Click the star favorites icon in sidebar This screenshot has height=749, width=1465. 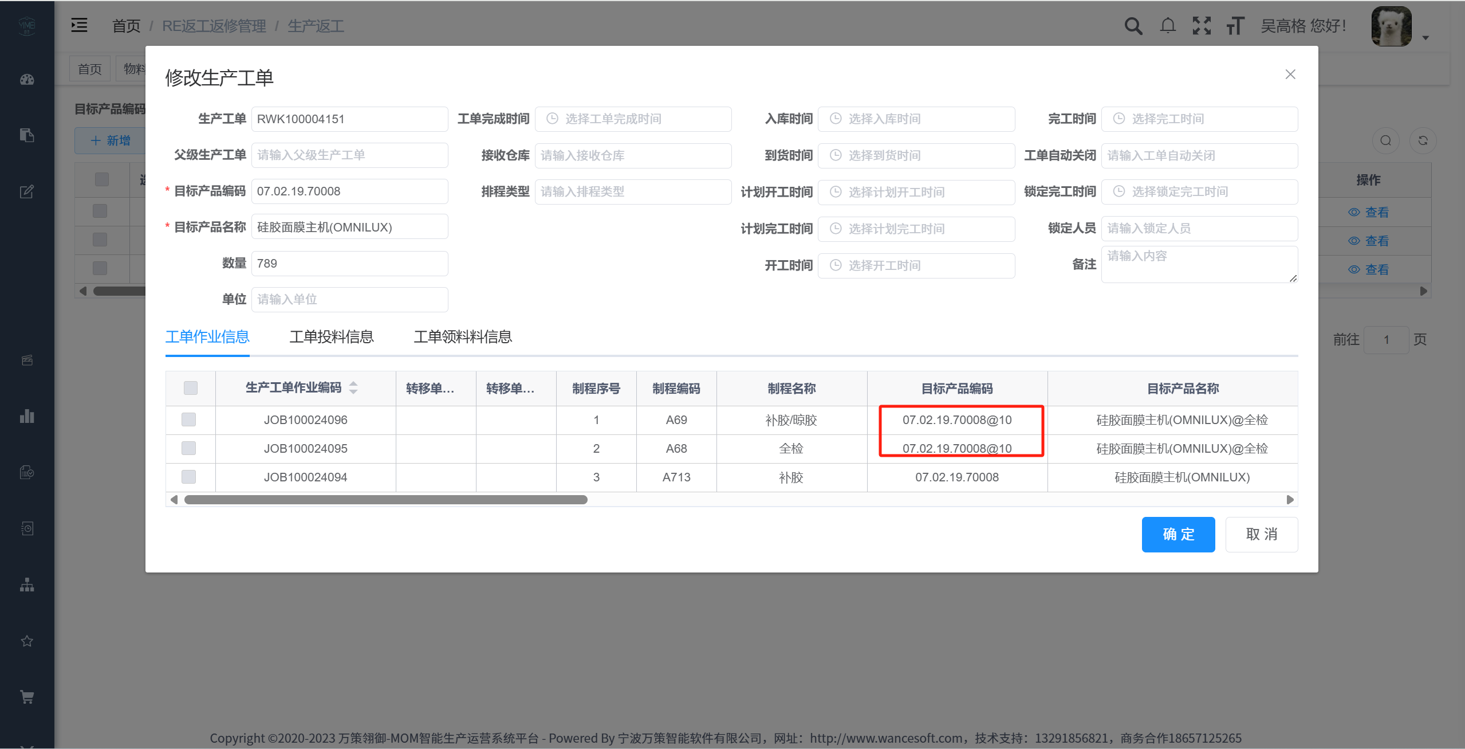[x=27, y=641]
